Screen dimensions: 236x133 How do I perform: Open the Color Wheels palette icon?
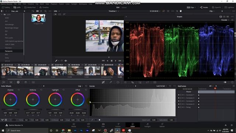18,82
